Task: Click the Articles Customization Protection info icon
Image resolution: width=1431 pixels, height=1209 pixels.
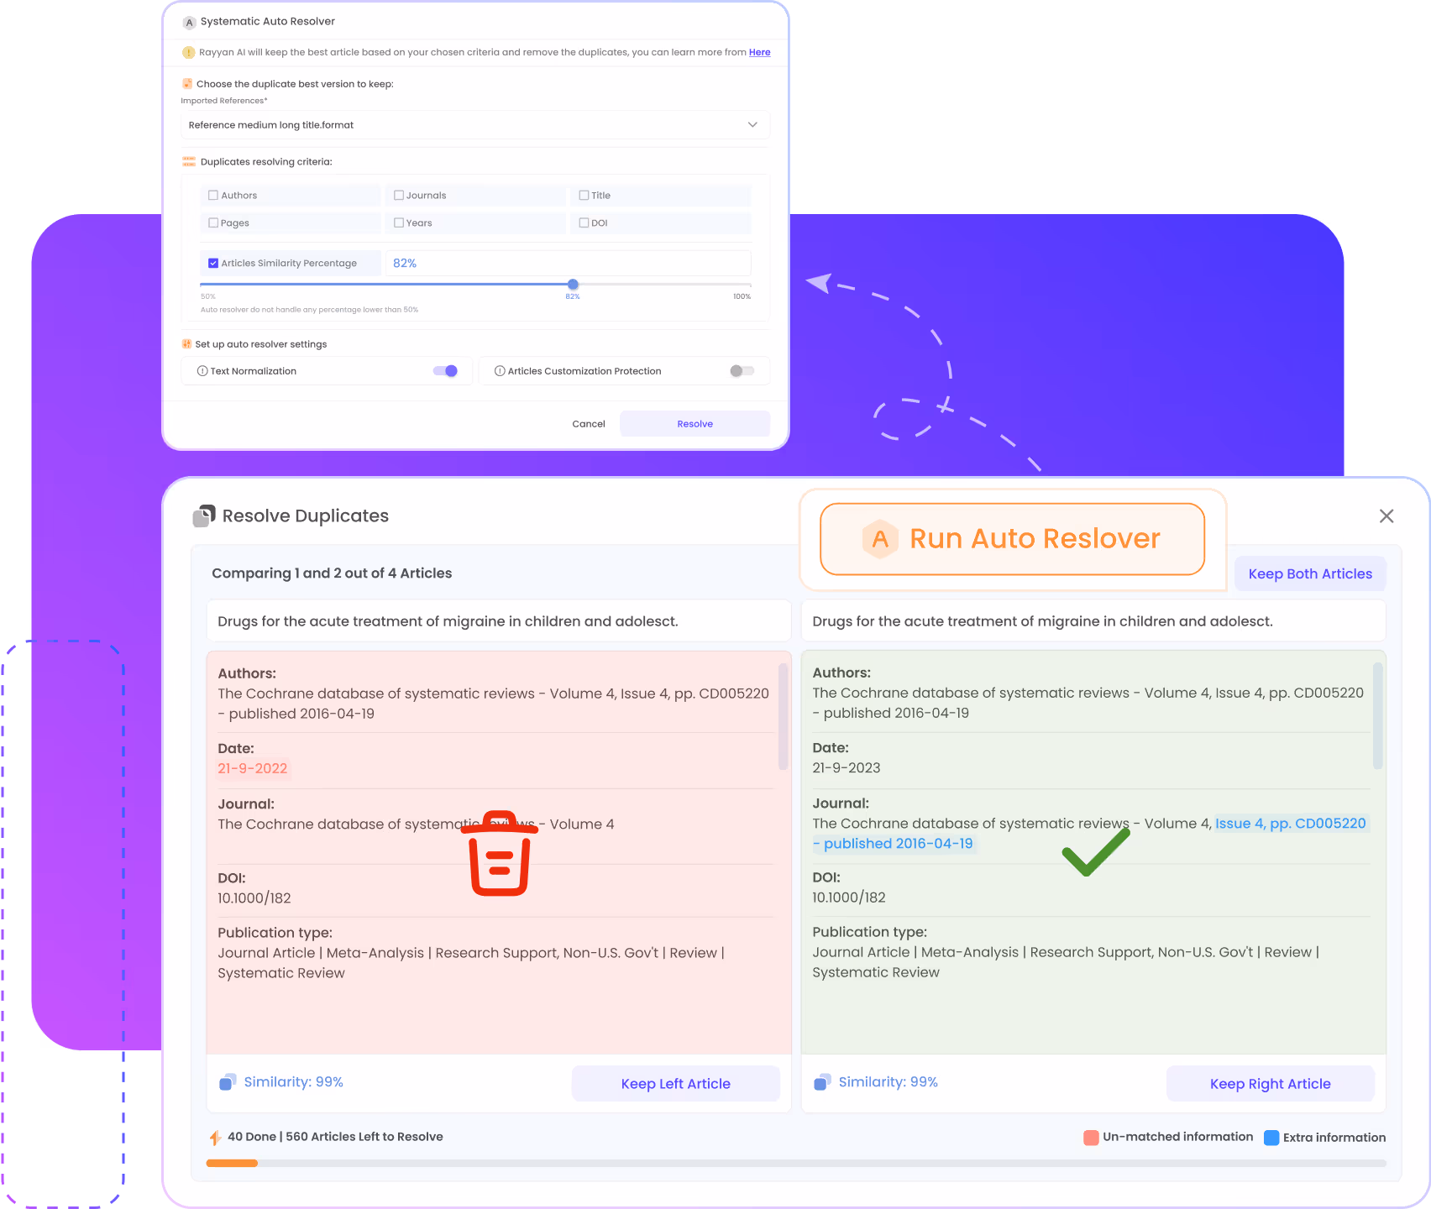Action: pos(500,371)
